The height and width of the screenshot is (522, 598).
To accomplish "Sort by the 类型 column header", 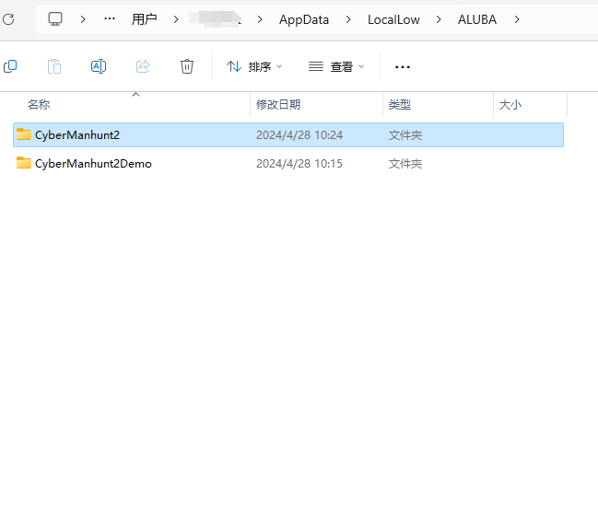I will 400,104.
